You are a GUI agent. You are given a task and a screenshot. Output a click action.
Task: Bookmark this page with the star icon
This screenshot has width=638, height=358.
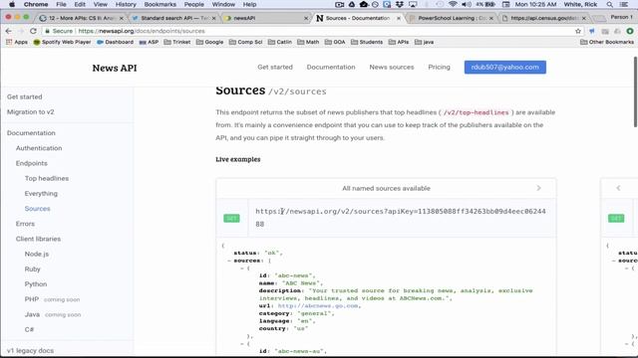pos(578,31)
